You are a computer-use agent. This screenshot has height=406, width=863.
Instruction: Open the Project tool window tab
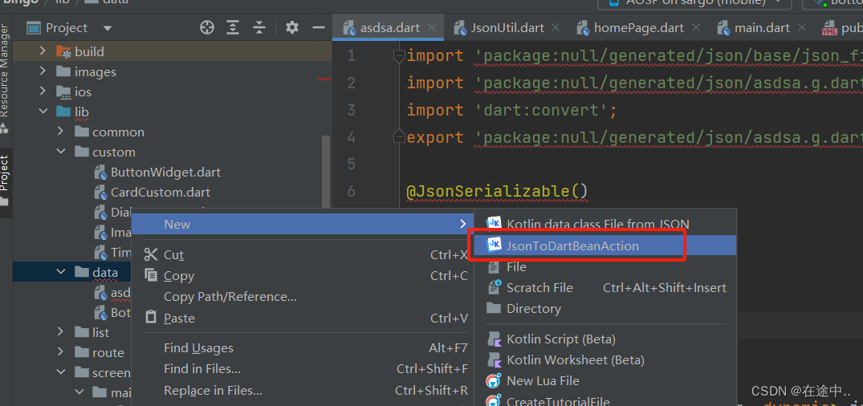pos(6,181)
